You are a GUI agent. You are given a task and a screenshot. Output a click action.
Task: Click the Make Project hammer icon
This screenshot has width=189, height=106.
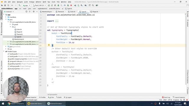pyautogui.click(x=19, y=5)
